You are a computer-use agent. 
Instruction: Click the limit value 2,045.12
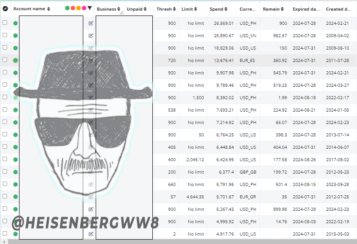click(x=195, y=160)
